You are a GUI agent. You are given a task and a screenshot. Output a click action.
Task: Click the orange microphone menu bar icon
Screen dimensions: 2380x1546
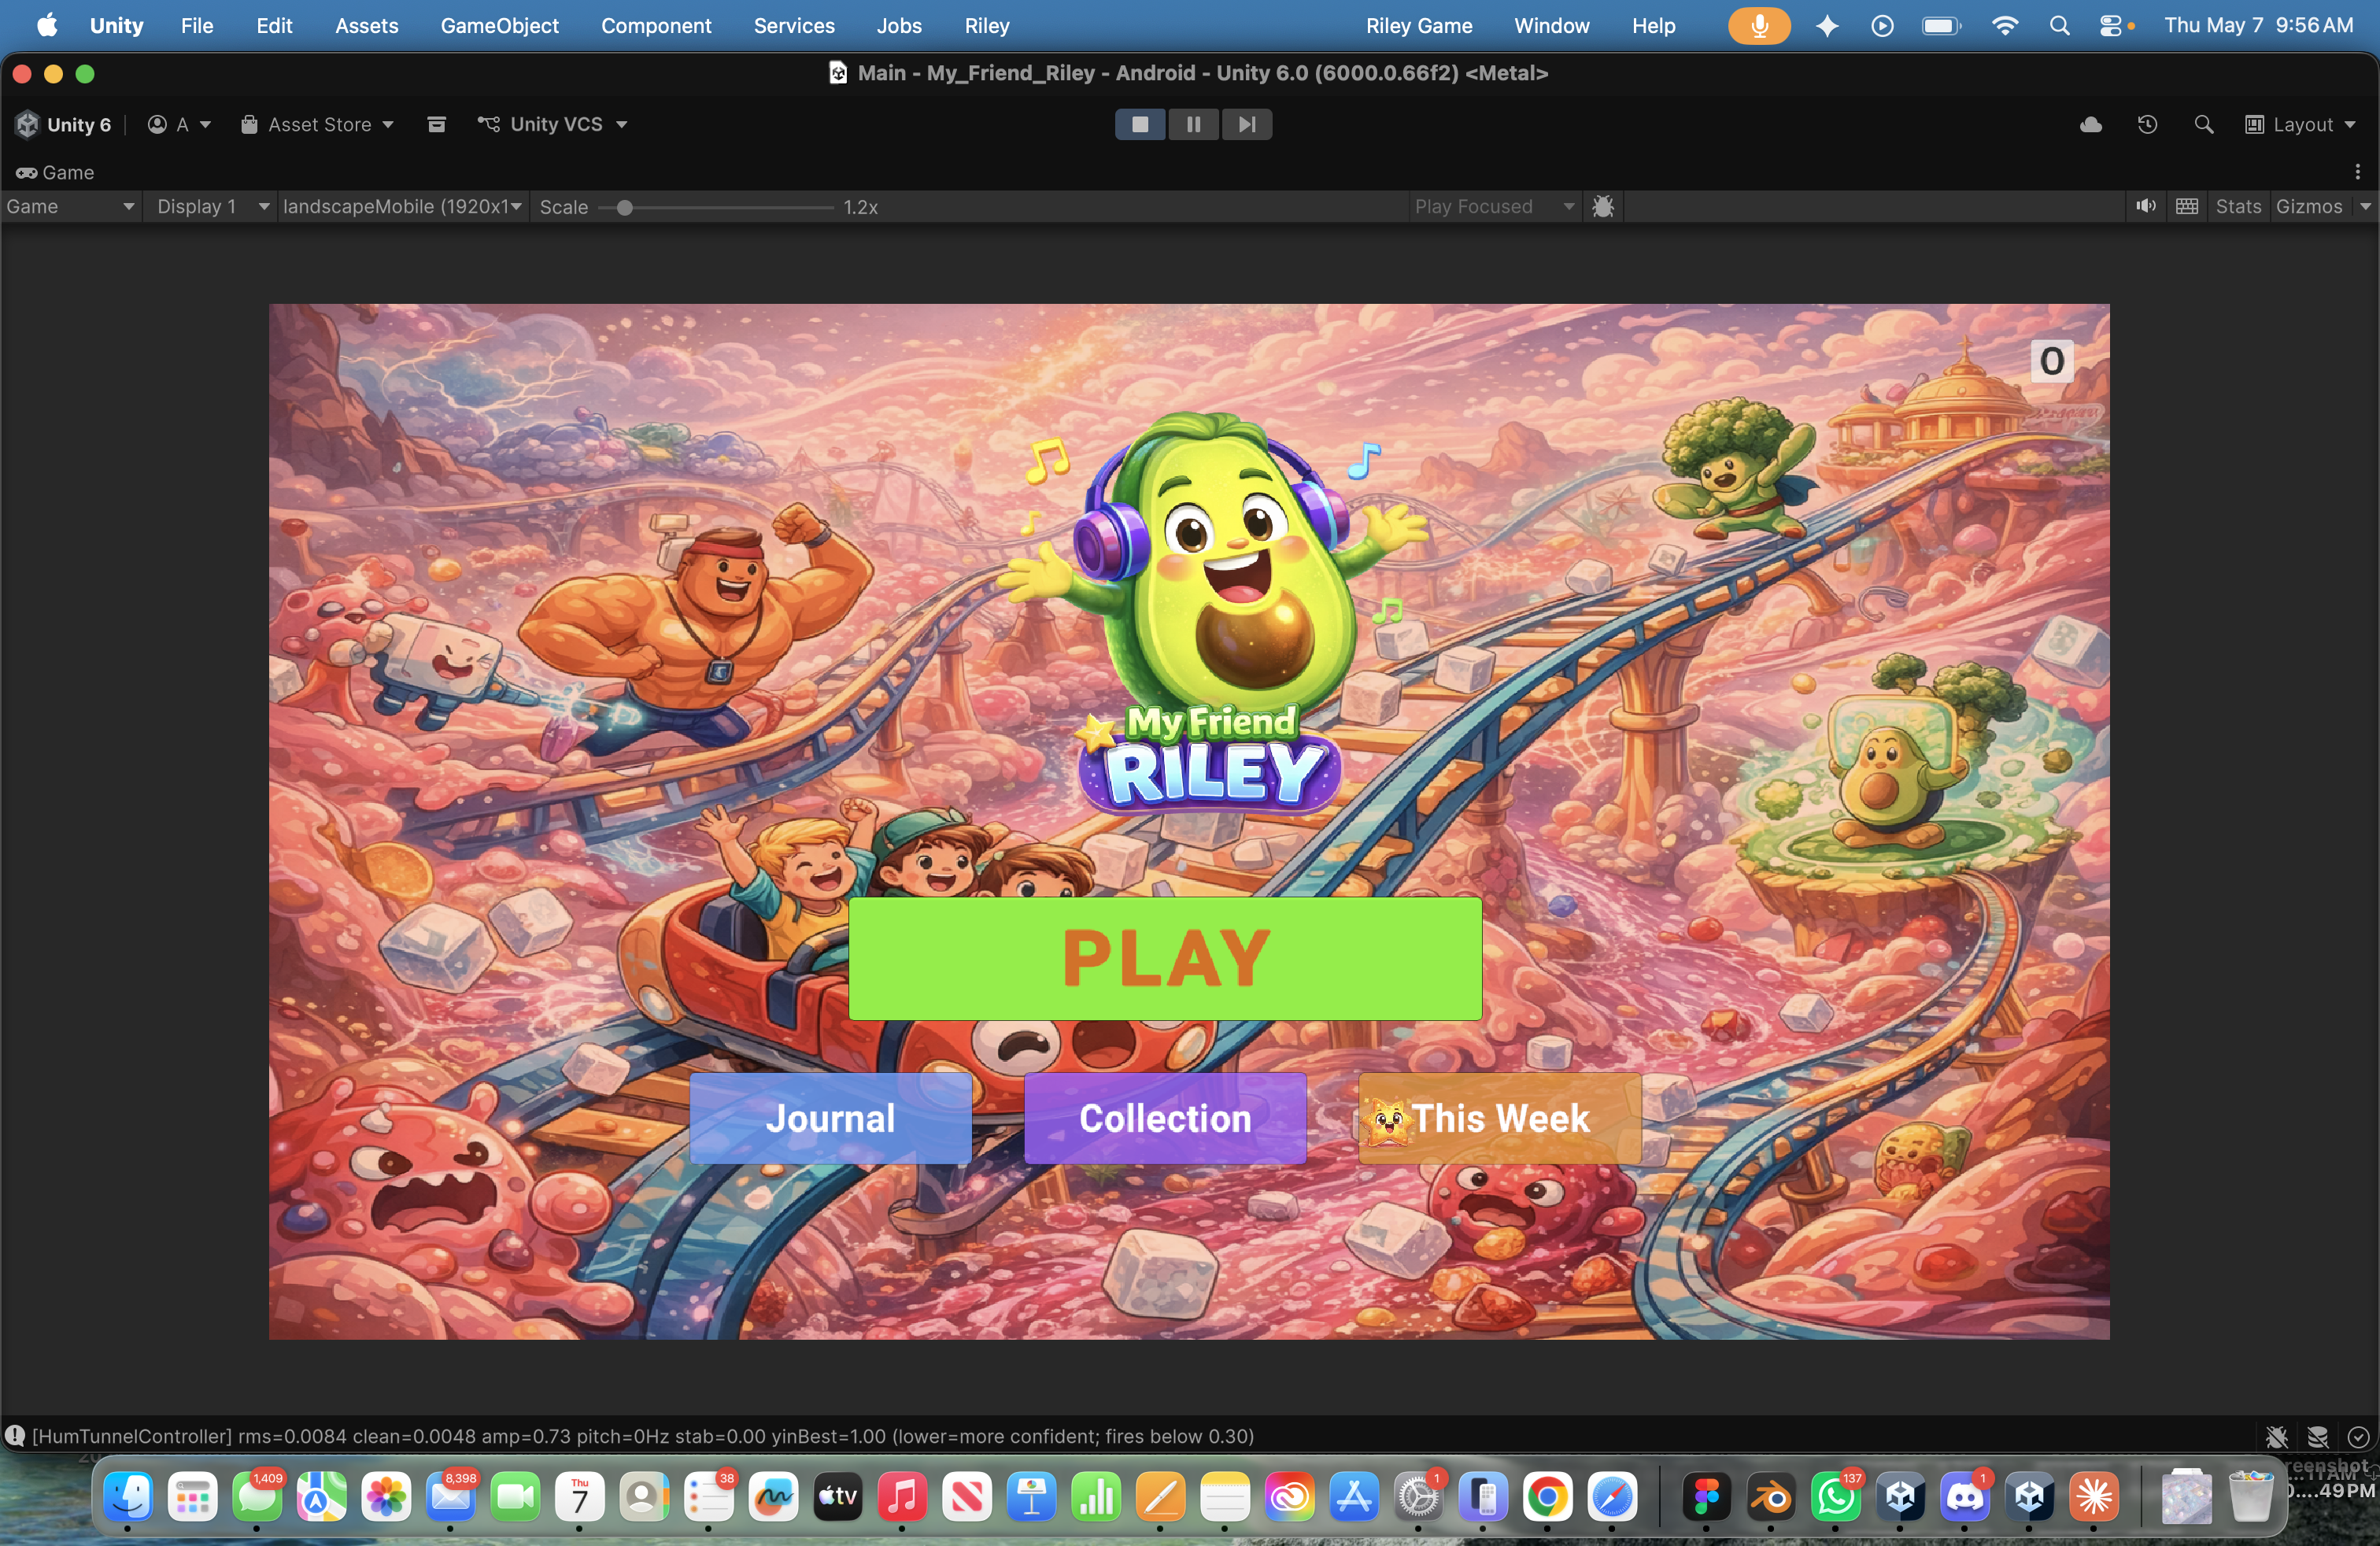(x=1759, y=25)
